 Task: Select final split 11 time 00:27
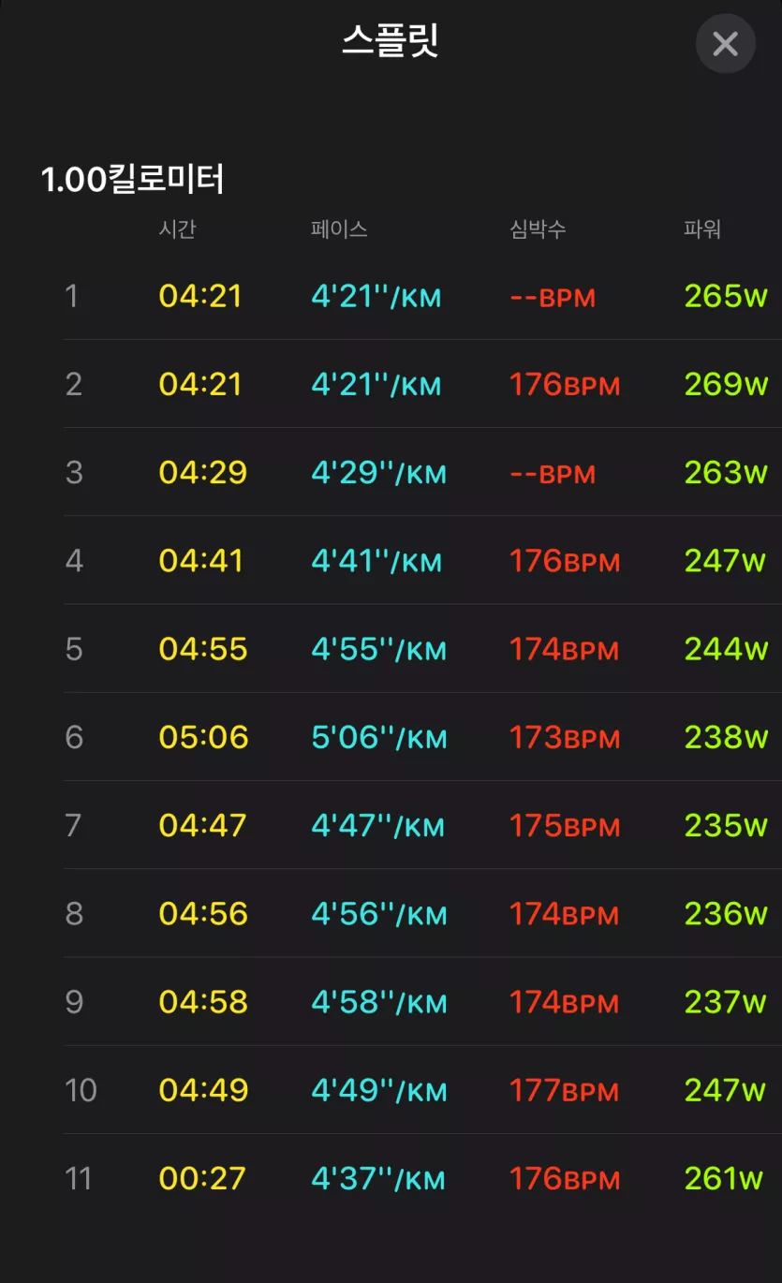202,1178
